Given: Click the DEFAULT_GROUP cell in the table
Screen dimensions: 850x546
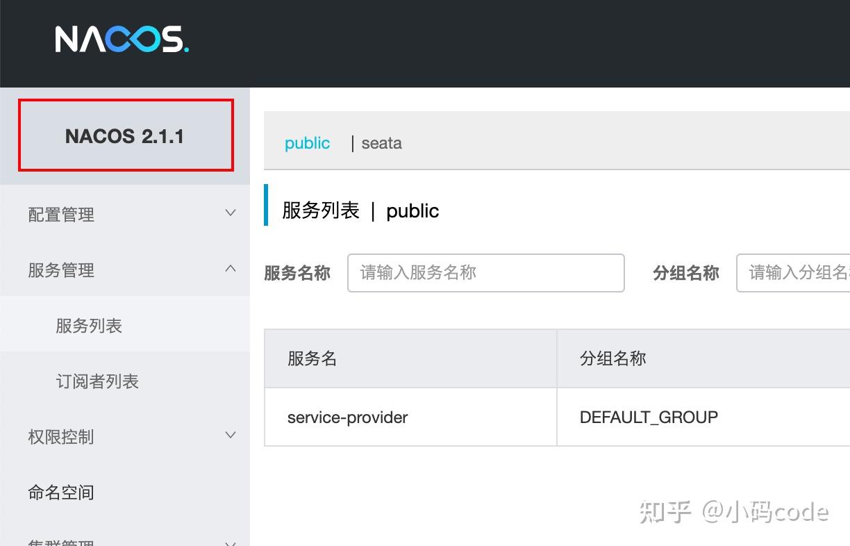Looking at the screenshot, I should (x=649, y=417).
